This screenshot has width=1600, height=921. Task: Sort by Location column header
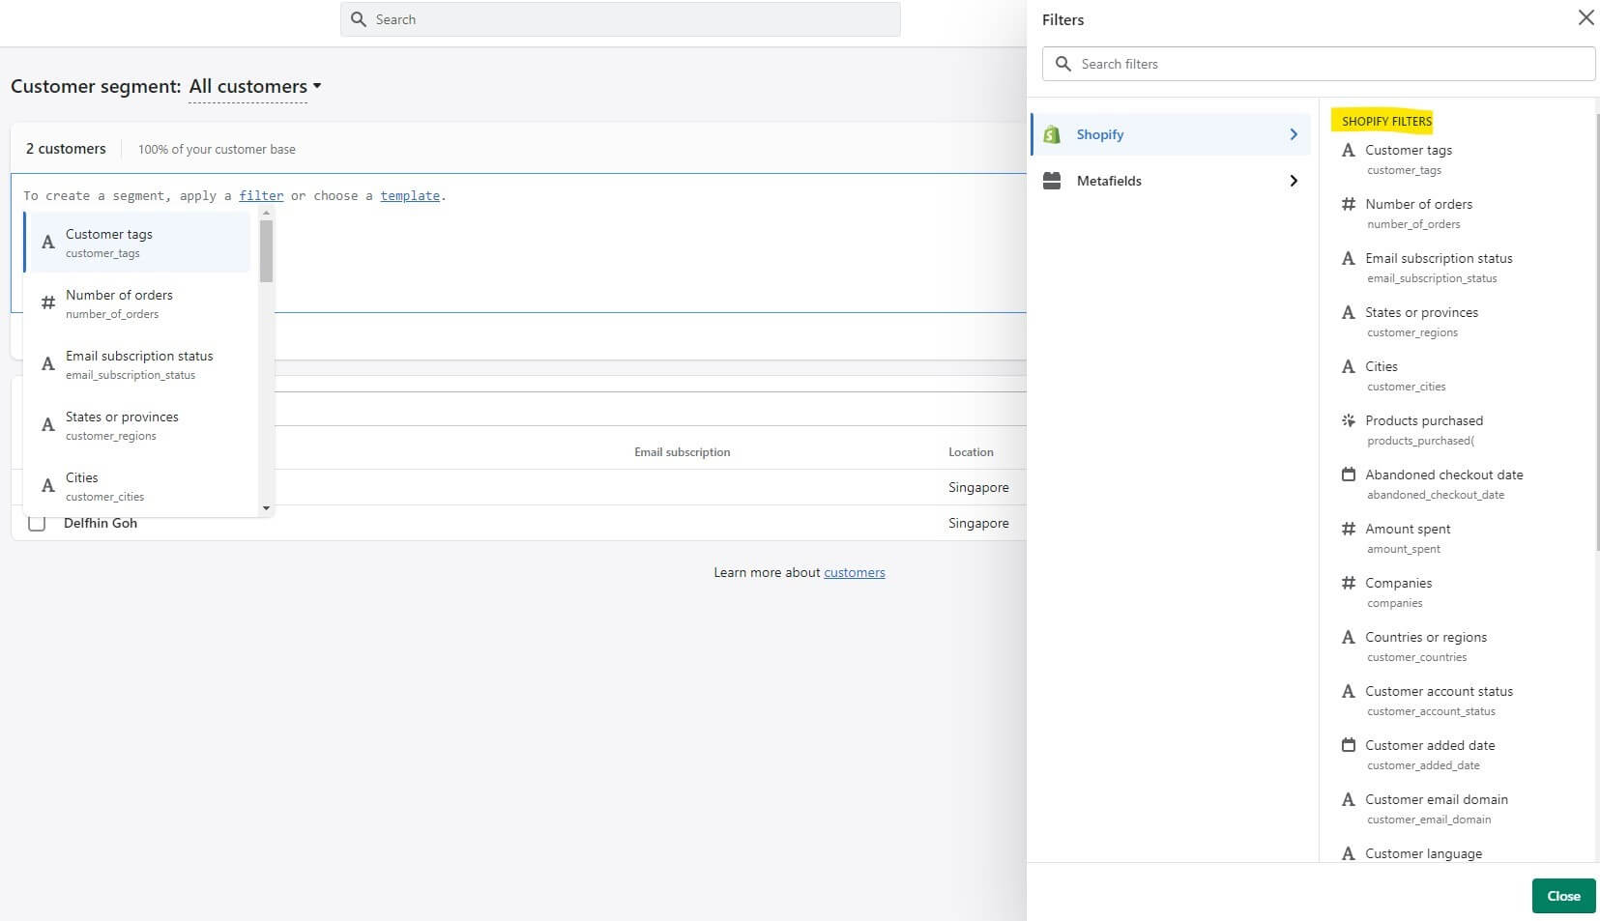[x=971, y=452]
